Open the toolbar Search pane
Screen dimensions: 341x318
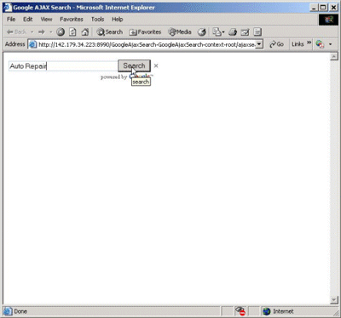110,32
